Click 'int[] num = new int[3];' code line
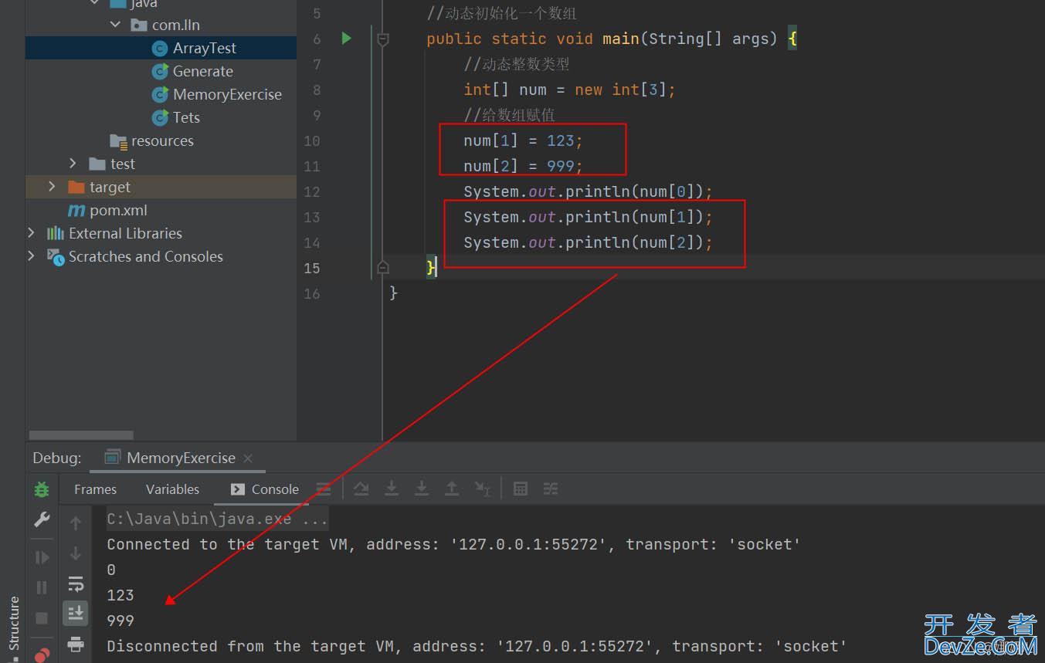The image size is (1045, 663). (x=569, y=90)
